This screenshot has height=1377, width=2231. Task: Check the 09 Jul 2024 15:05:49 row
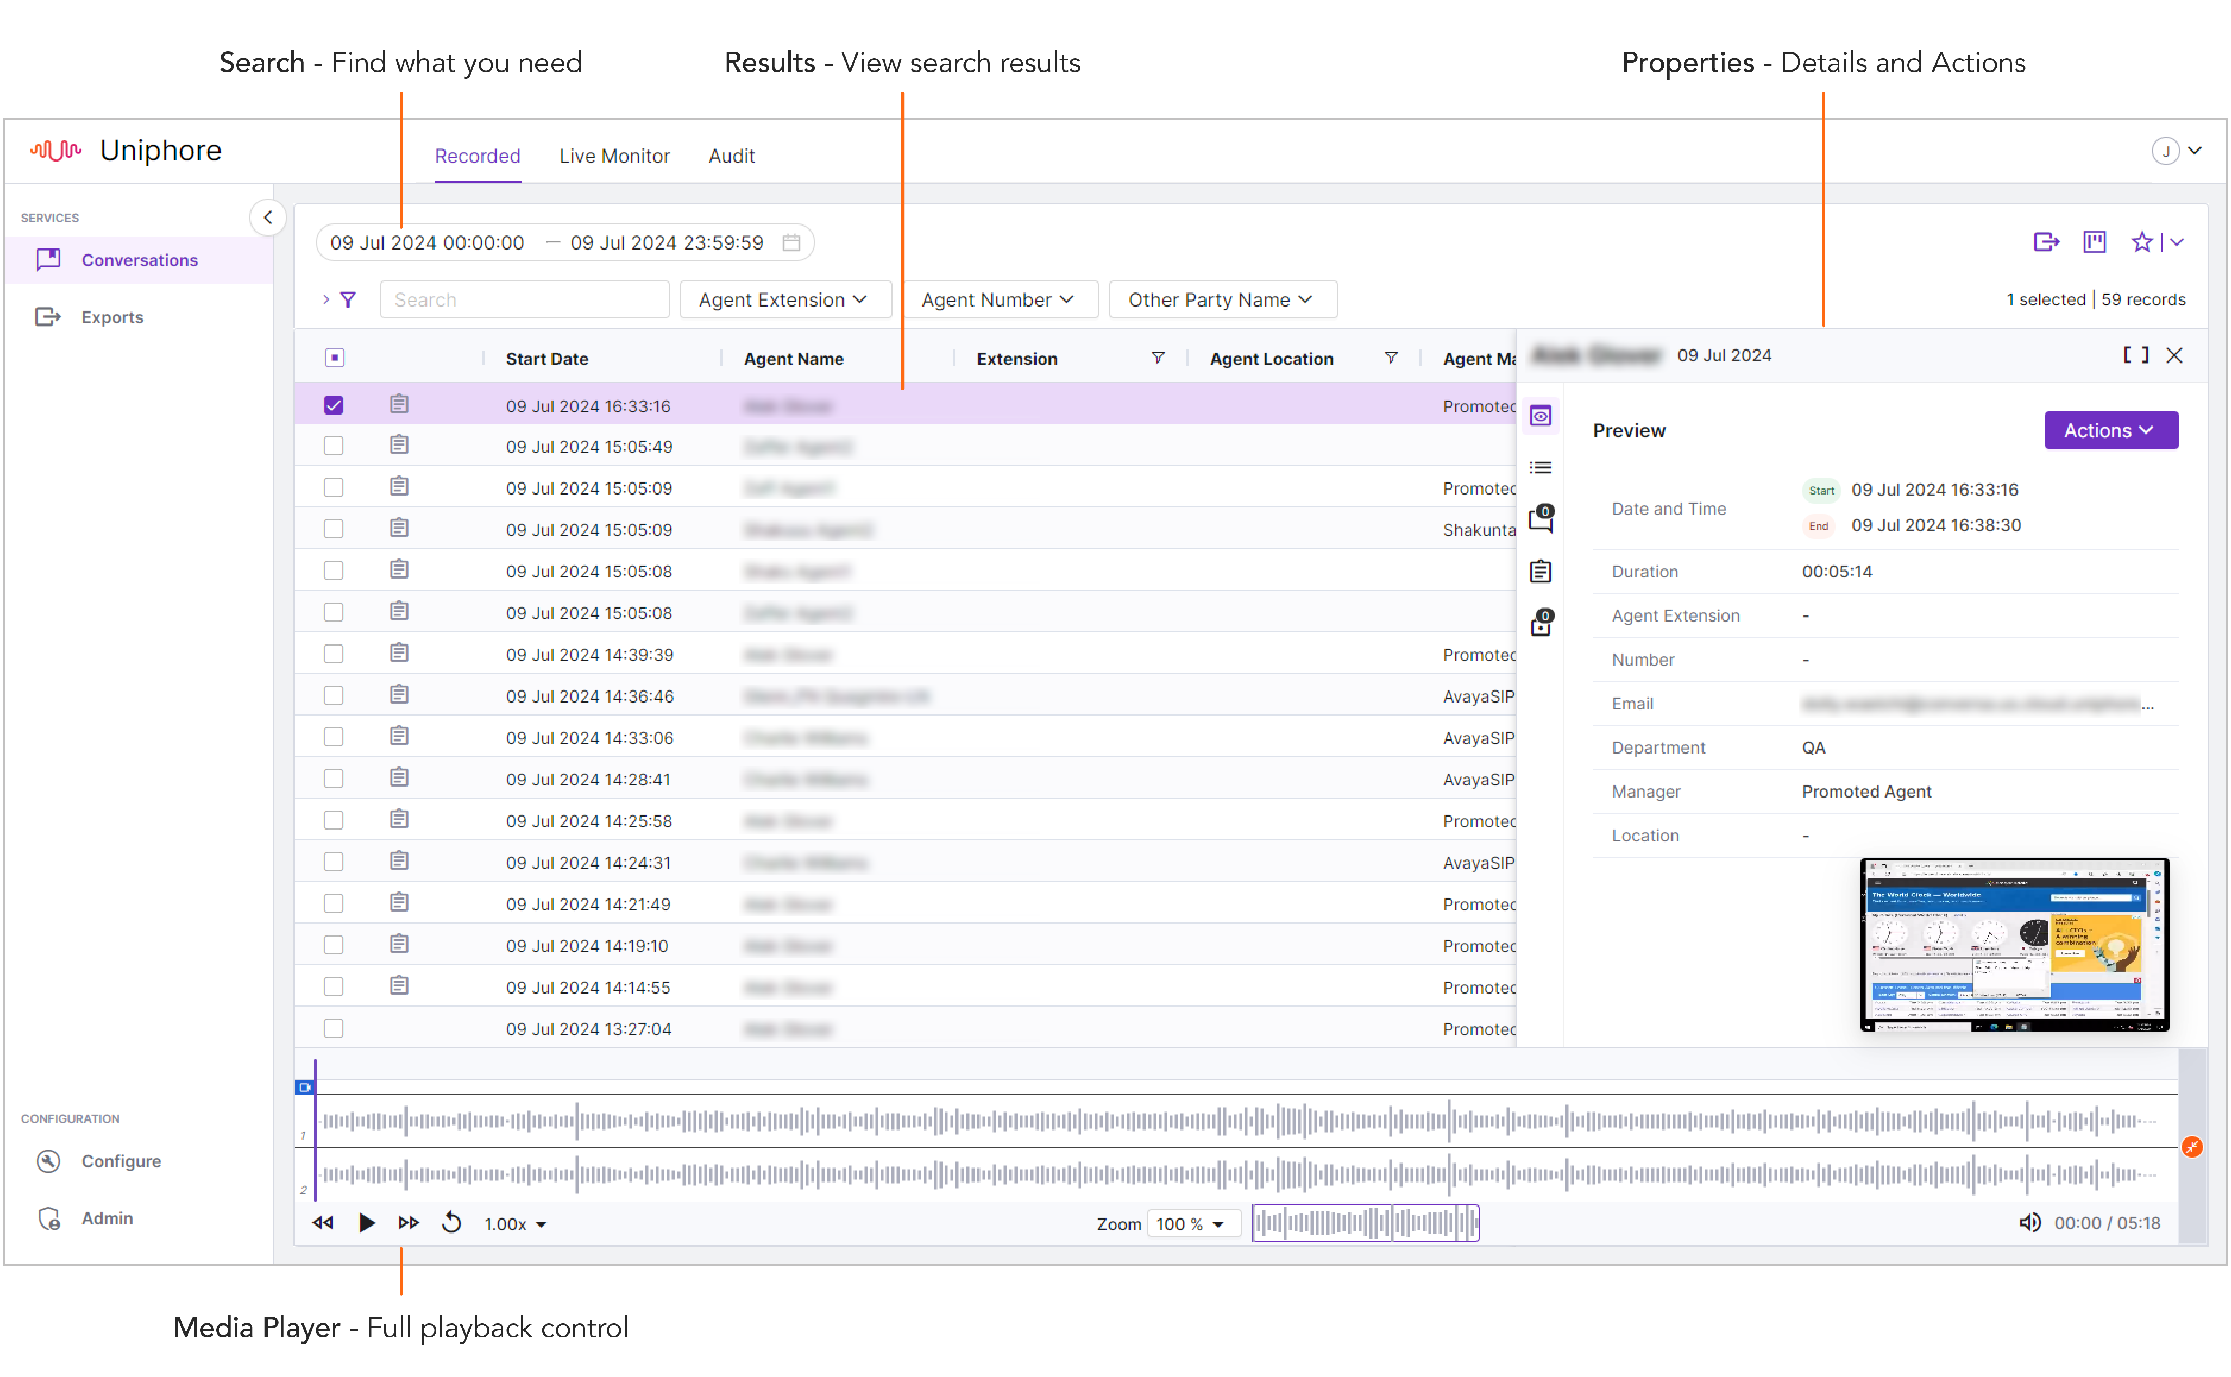[x=334, y=446]
